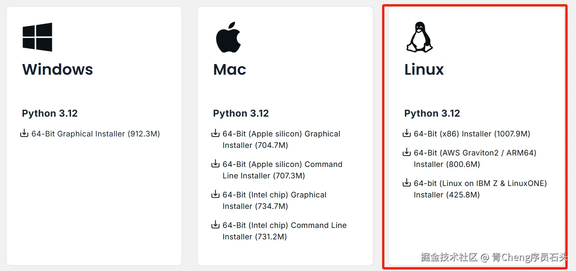Click the Apple logo icon

pos(228,37)
